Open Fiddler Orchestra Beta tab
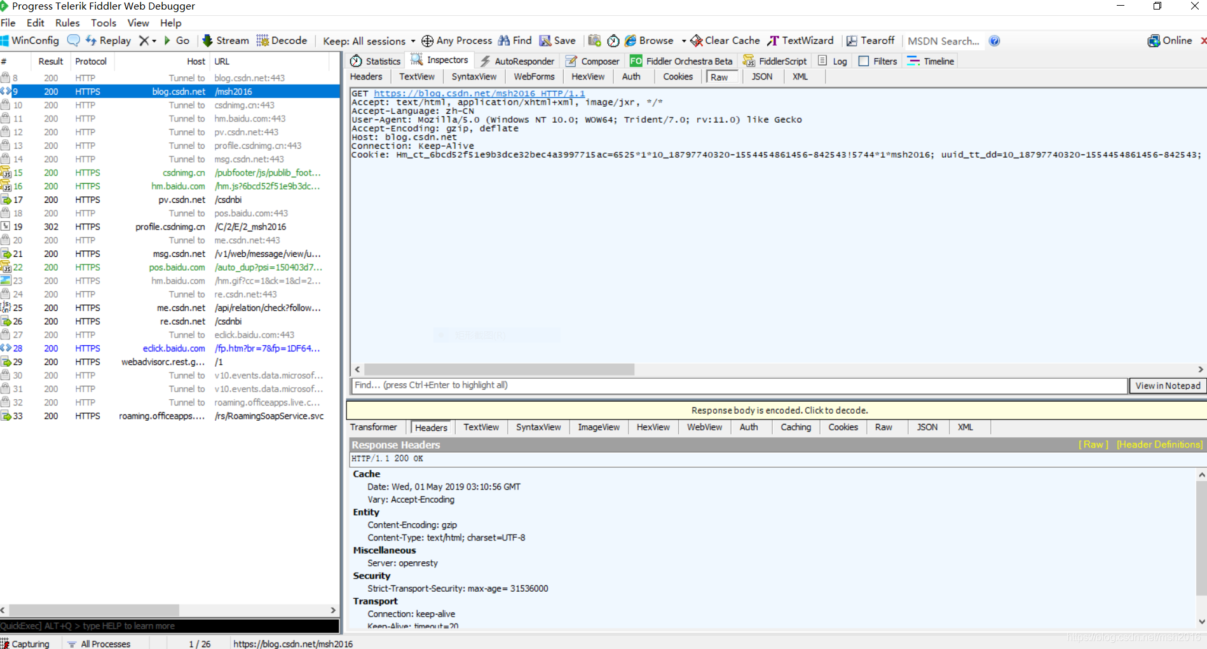Viewport: 1207px width, 649px height. point(681,61)
